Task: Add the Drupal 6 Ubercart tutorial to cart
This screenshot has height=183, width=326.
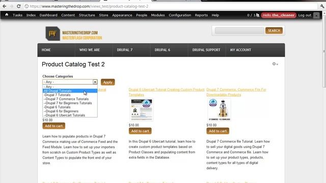Action: (140, 131)
